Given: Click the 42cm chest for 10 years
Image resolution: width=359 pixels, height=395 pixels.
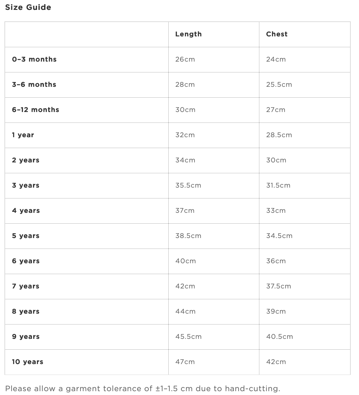Looking at the screenshot, I should [276, 362].
